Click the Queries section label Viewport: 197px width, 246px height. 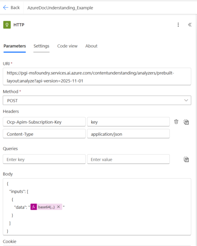coord(10,148)
